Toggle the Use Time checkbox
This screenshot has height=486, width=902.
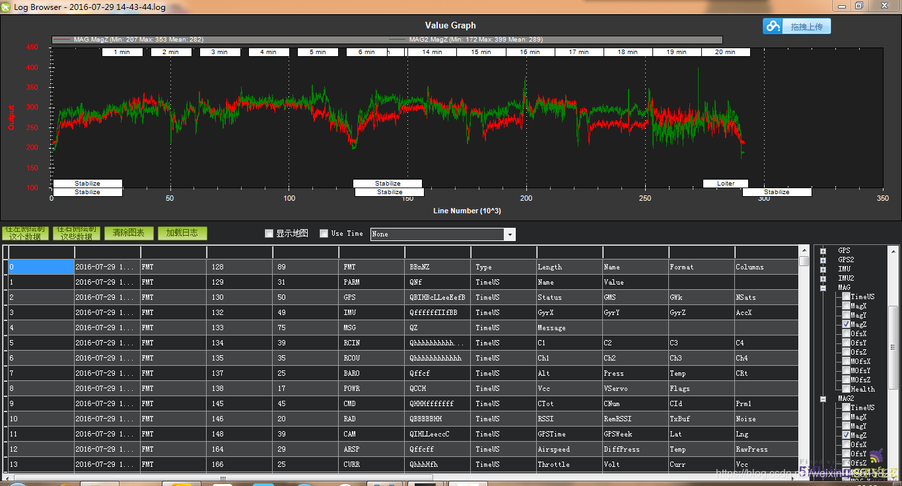[x=324, y=234]
